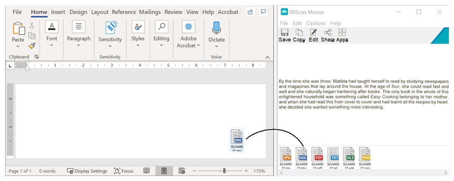Open the Clipboard dialog launcher
Viewport: 454px width, 181px height.
36,57
